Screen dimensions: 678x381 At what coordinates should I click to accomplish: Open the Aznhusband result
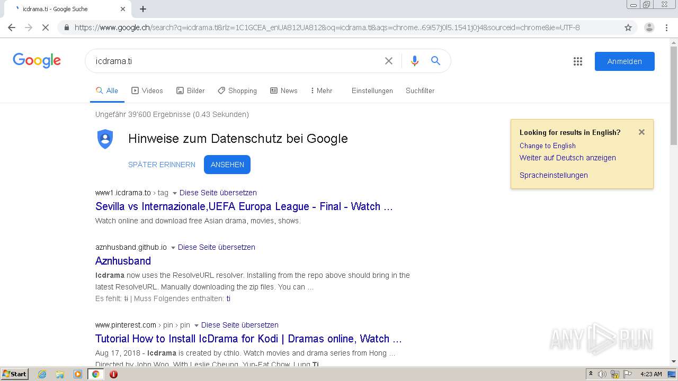(x=123, y=261)
